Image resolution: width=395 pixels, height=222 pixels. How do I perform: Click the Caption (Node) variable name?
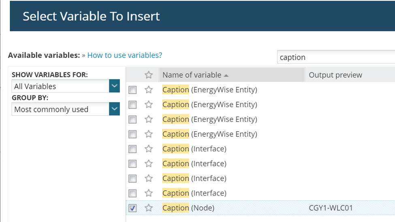[188, 208]
